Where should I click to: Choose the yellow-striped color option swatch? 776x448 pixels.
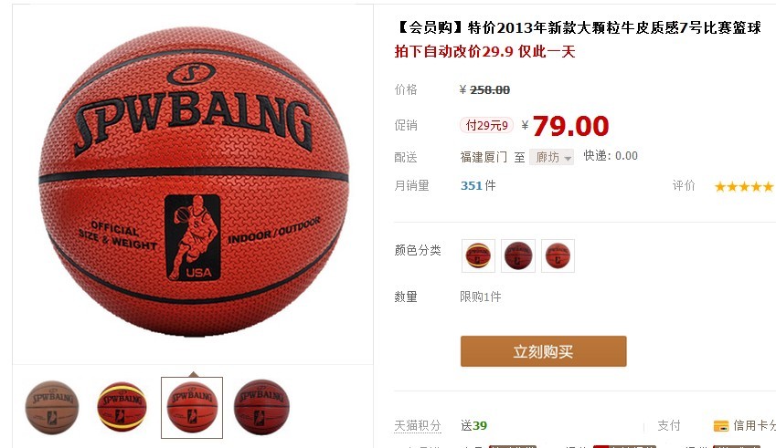478,255
